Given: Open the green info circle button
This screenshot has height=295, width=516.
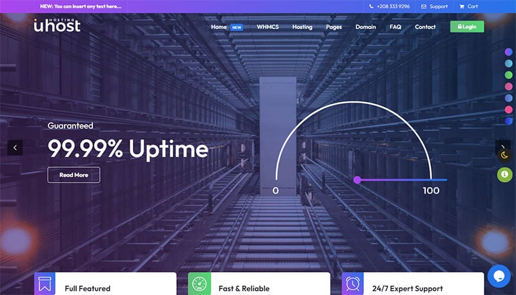Looking at the screenshot, I should point(504,174).
